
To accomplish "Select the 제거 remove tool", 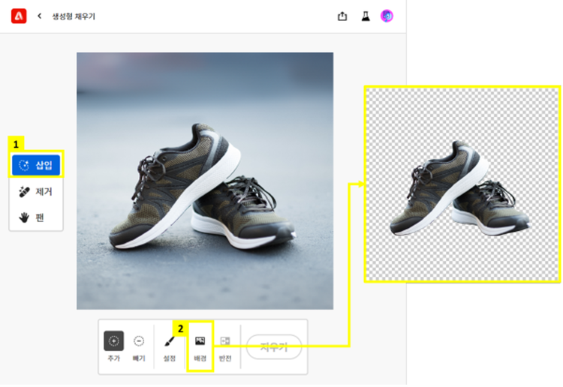I will (36, 191).
